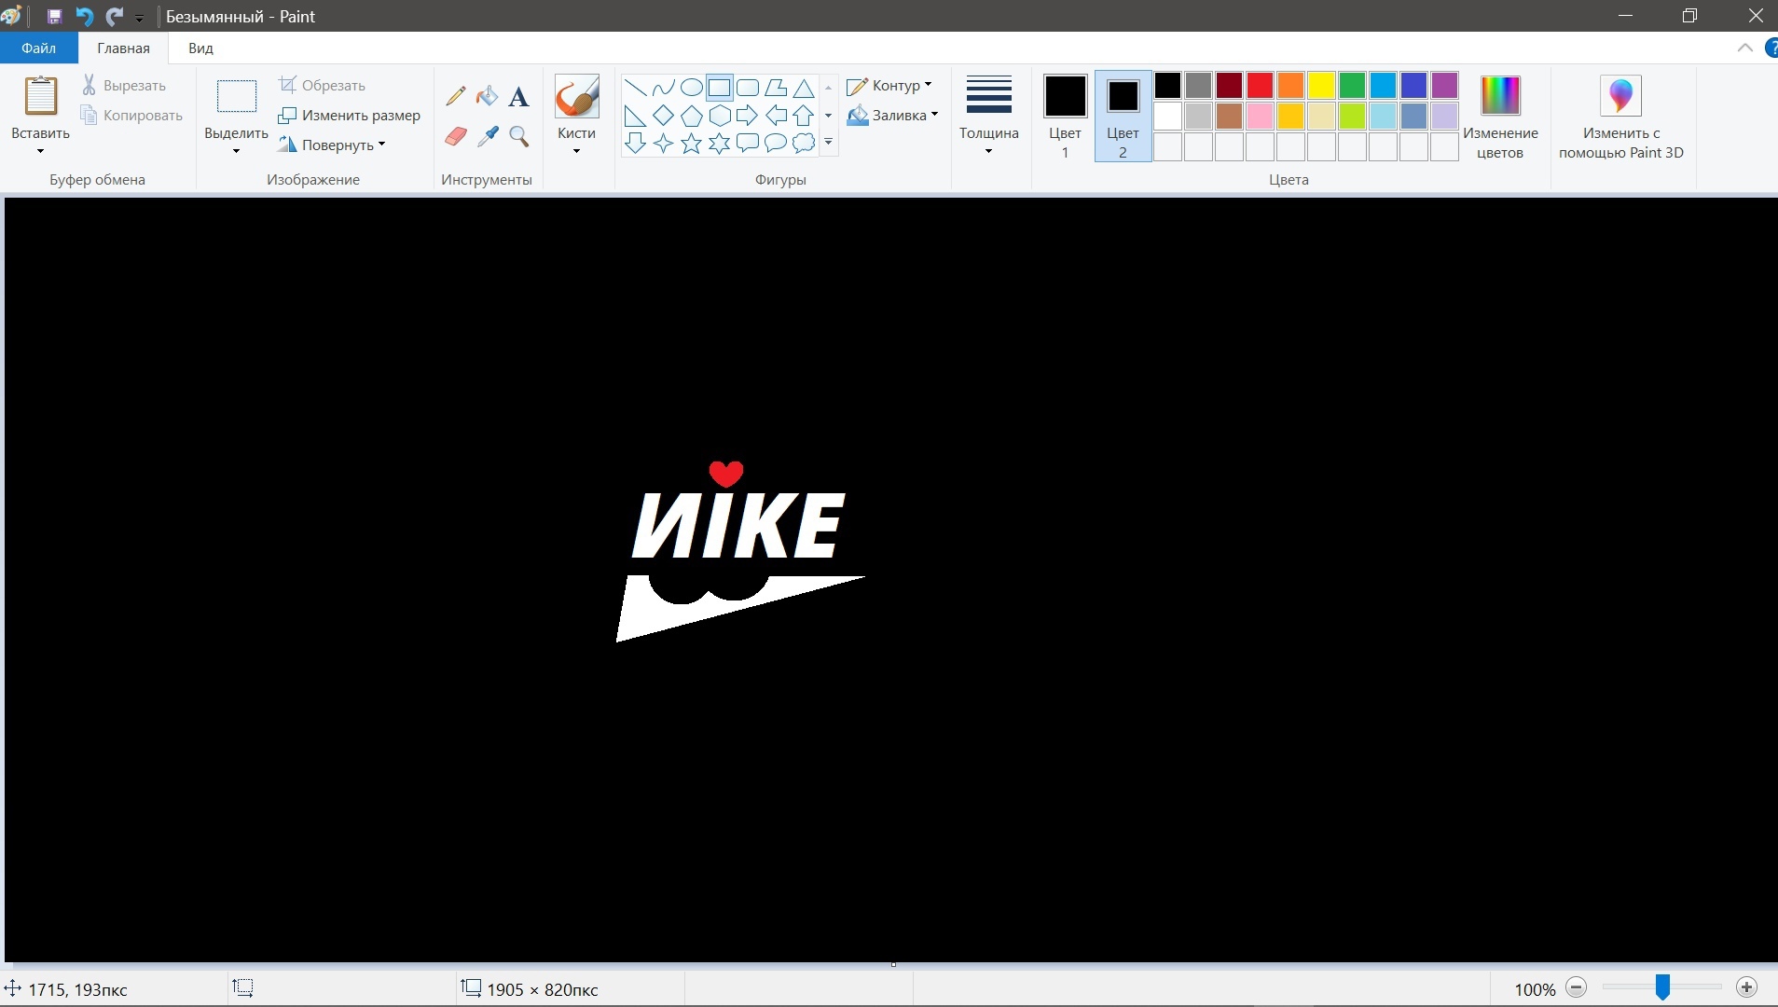Pick the purple color swatch
Screen dimensions: 1778x1007
(x=1444, y=86)
